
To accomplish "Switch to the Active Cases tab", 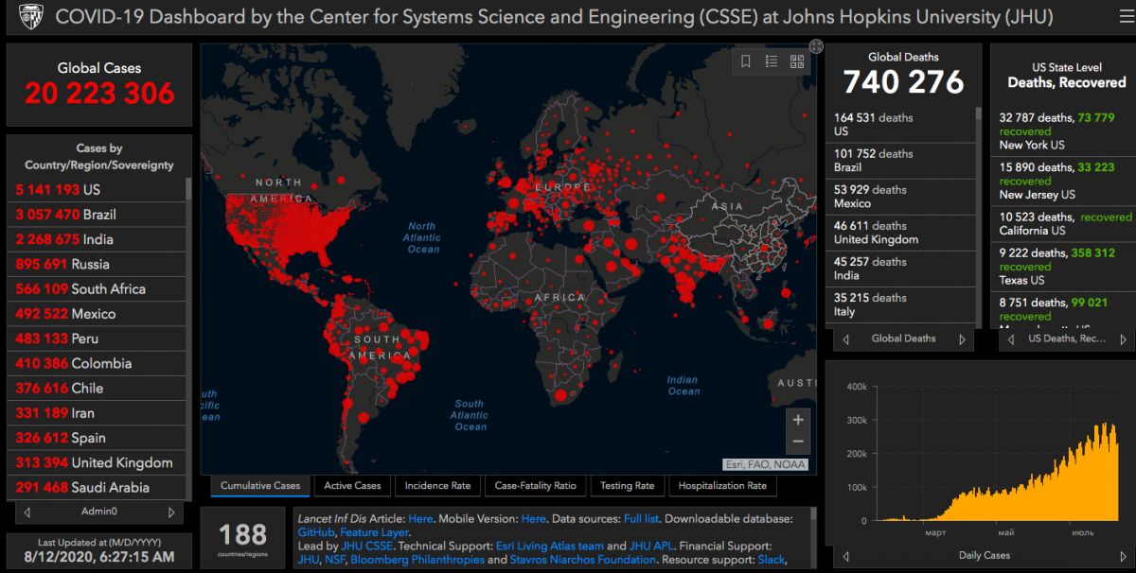I will [352, 486].
